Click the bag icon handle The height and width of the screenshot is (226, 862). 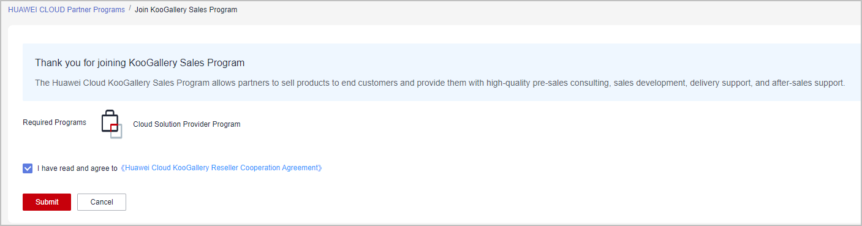pyautogui.click(x=109, y=113)
